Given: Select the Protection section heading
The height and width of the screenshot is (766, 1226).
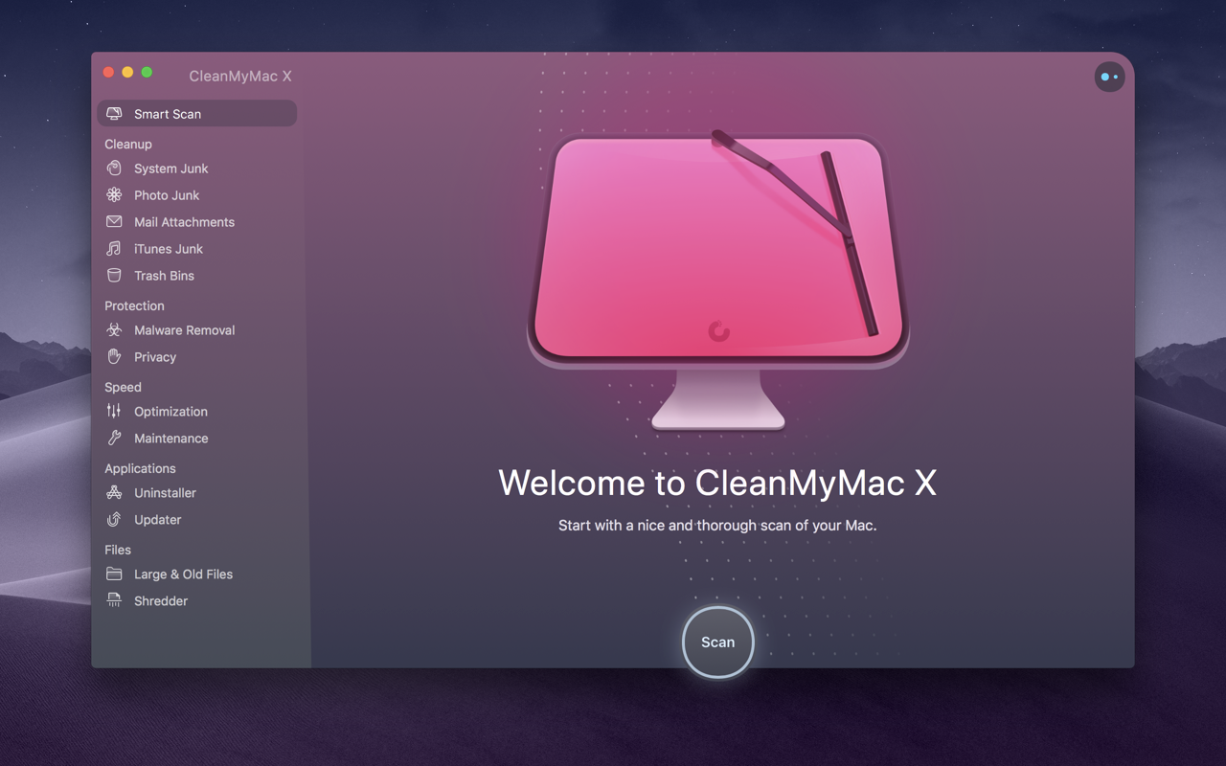Looking at the screenshot, I should point(134,305).
